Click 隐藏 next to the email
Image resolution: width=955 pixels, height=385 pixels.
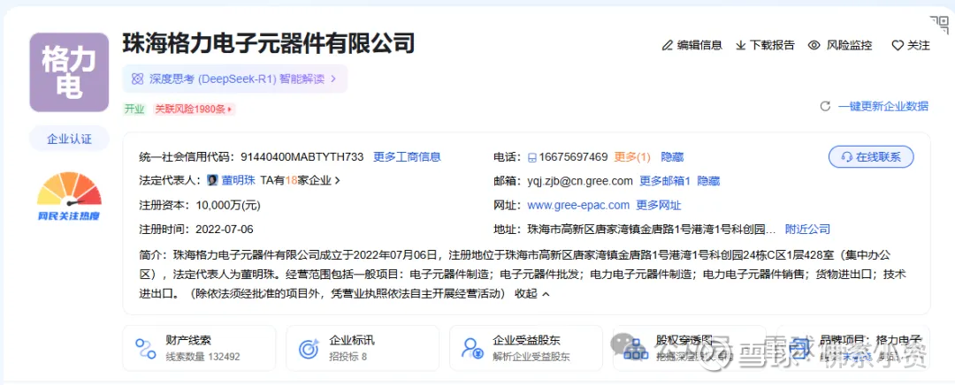tap(708, 181)
